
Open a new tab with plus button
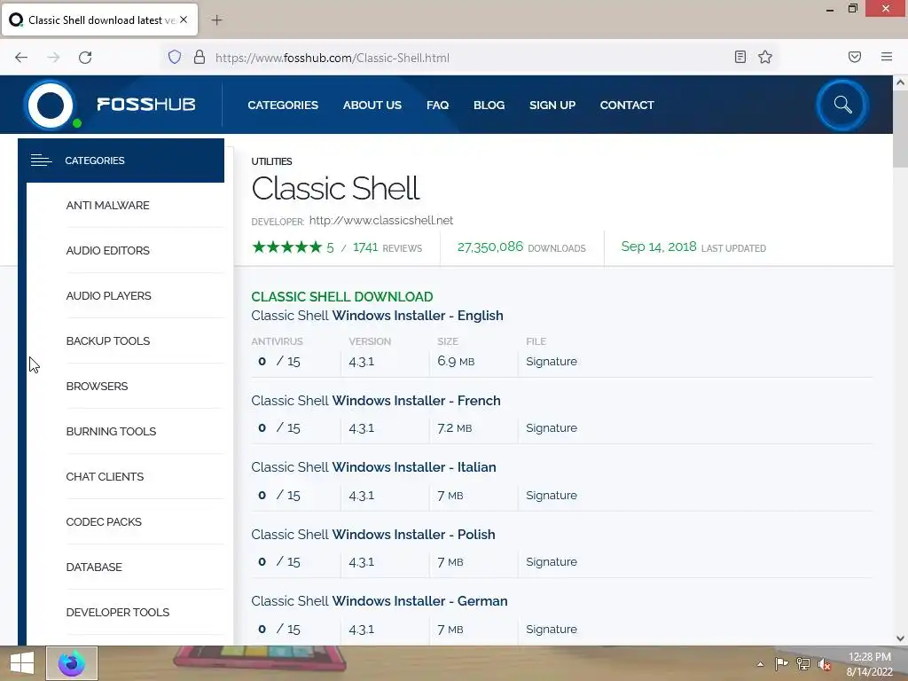point(216,20)
